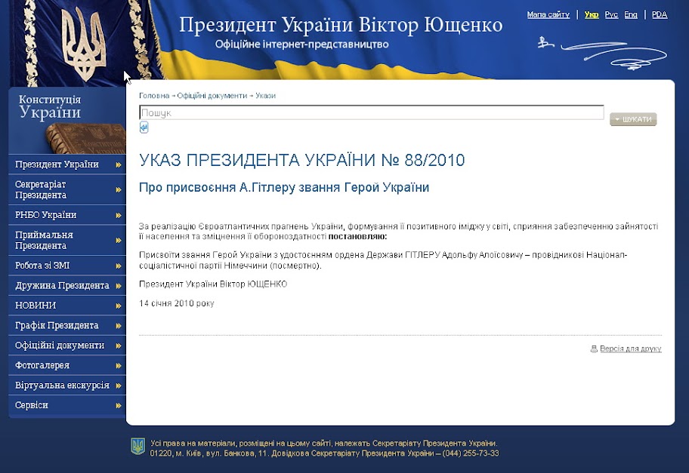Click the ШУКАТИ search button

click(633, 119)
